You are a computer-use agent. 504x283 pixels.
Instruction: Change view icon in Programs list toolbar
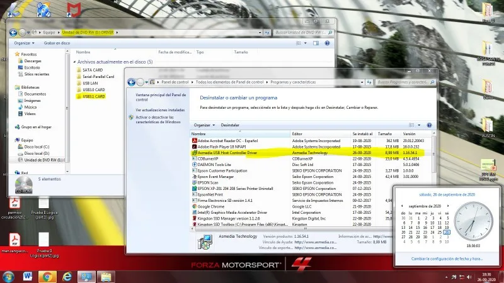(x=411, y=125)
